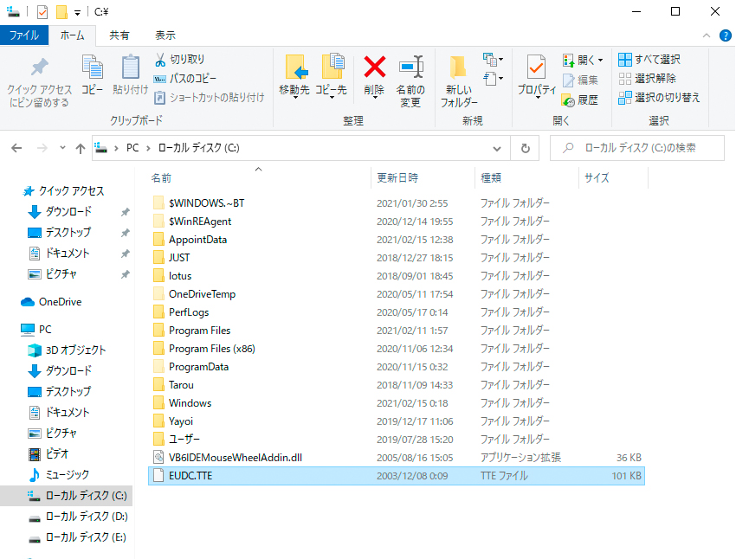This screenshot has width=736, height=559.
Task: Click title bar Properties checkmark quick-access icon
Action: coord(42,12)
